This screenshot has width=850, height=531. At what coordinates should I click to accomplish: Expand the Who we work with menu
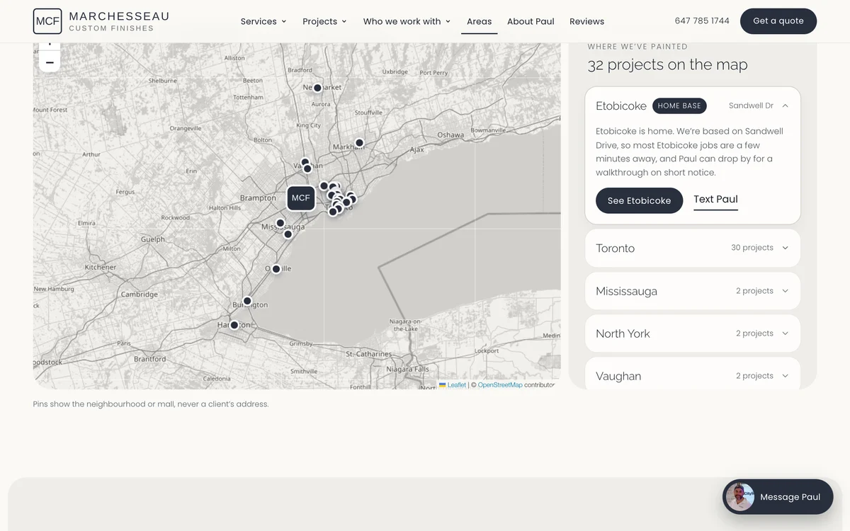[x=407, y=21]
